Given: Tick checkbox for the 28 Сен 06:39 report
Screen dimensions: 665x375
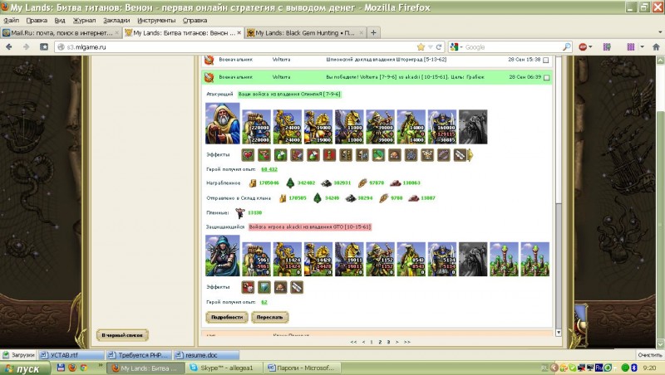Looking at the screenshot, I should pos(546,77).
